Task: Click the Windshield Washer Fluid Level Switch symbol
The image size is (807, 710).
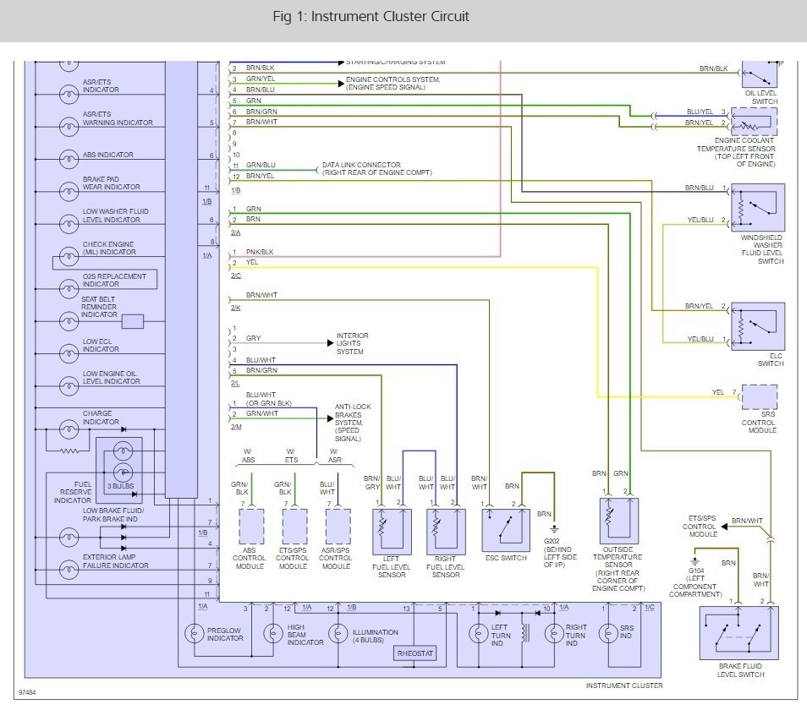Action: click(x=758, y=207)
